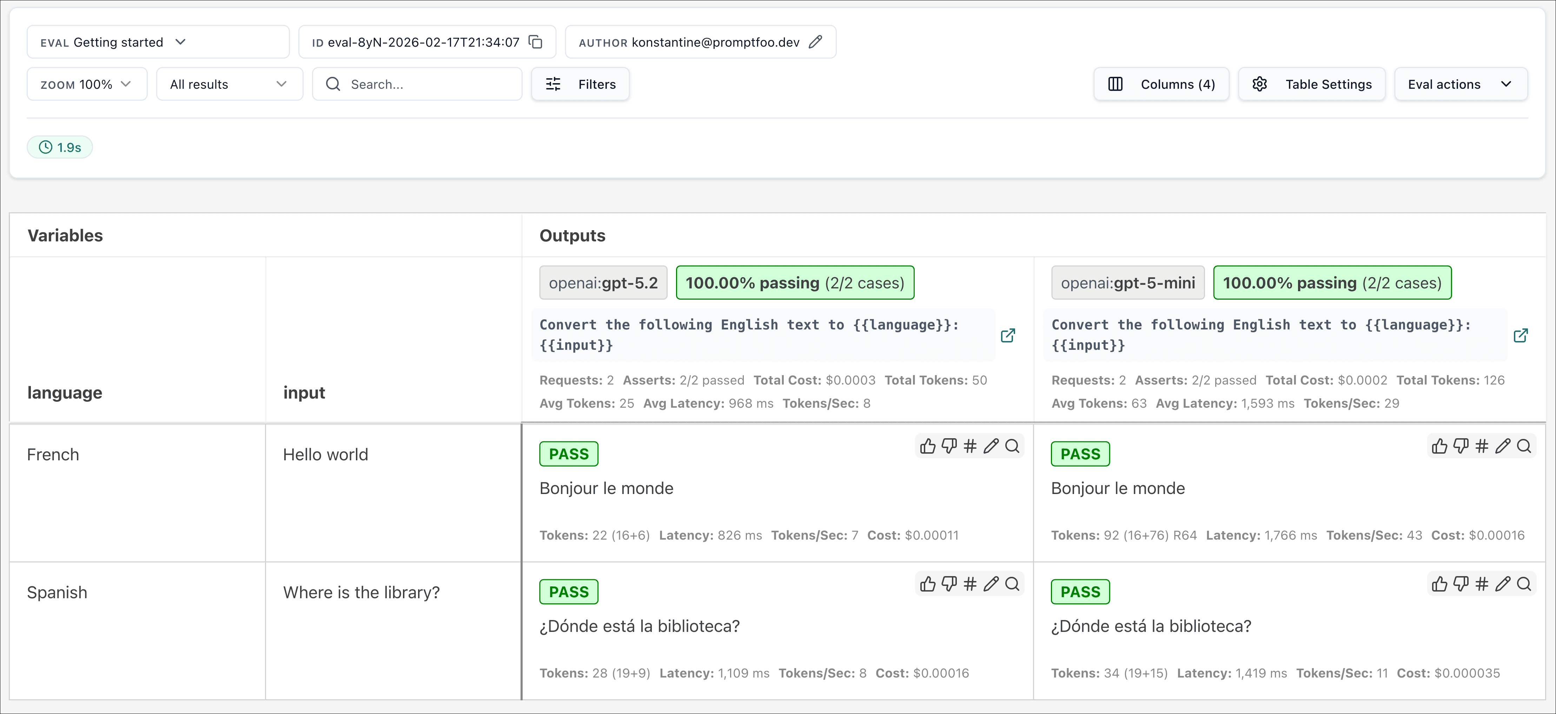Give thumbs down to the French gpt-5.2 output
This screenshot has width=1556, height=714.
948,446
